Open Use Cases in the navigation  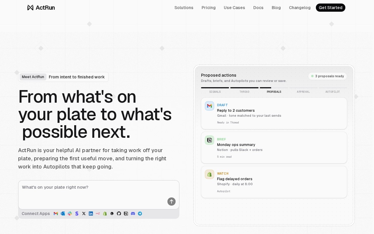[234, 8]
